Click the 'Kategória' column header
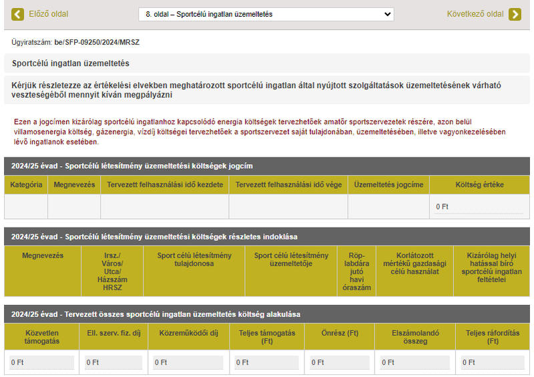Viewport: 534px width, 377px height. coord(26,185)
